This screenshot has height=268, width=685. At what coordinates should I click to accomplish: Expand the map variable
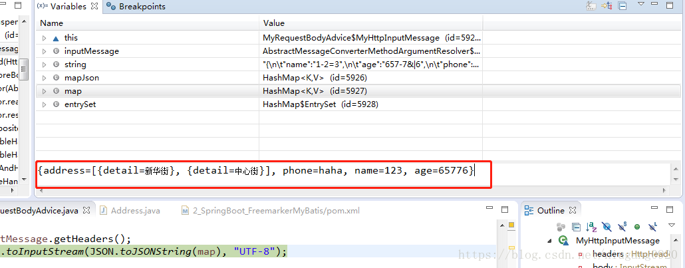click(x=44, y=91)
